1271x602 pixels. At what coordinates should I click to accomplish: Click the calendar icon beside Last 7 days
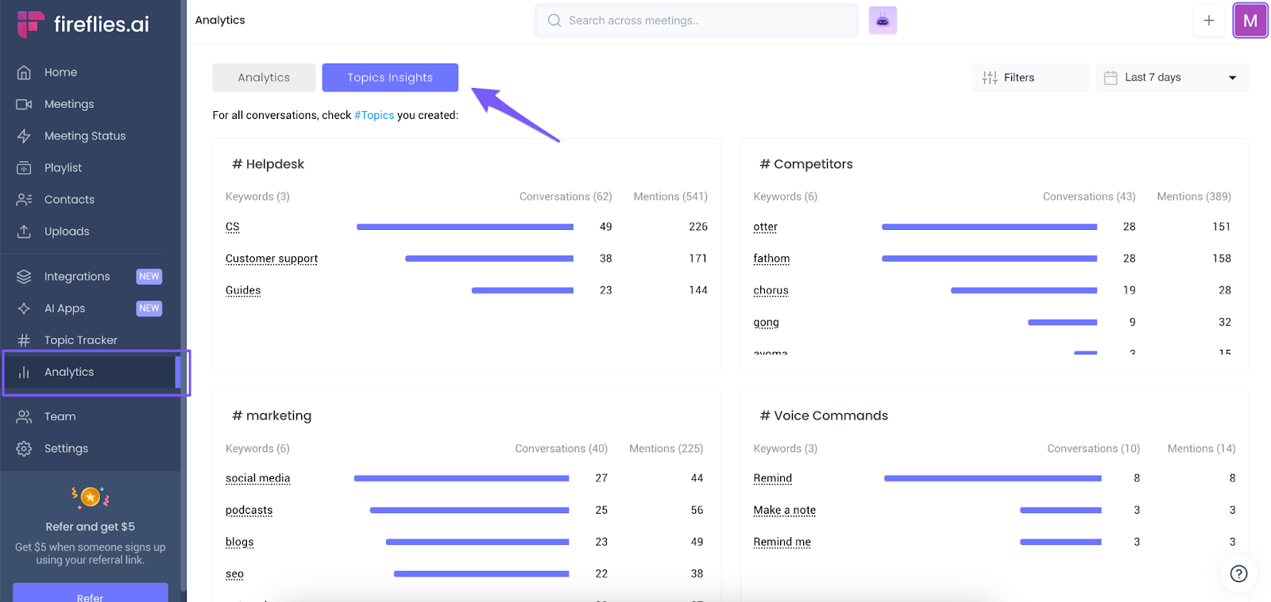[1111, 78]
